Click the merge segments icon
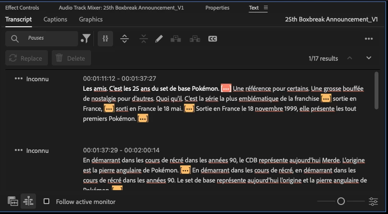The image size is (388, 214). (x=144, y=39)
